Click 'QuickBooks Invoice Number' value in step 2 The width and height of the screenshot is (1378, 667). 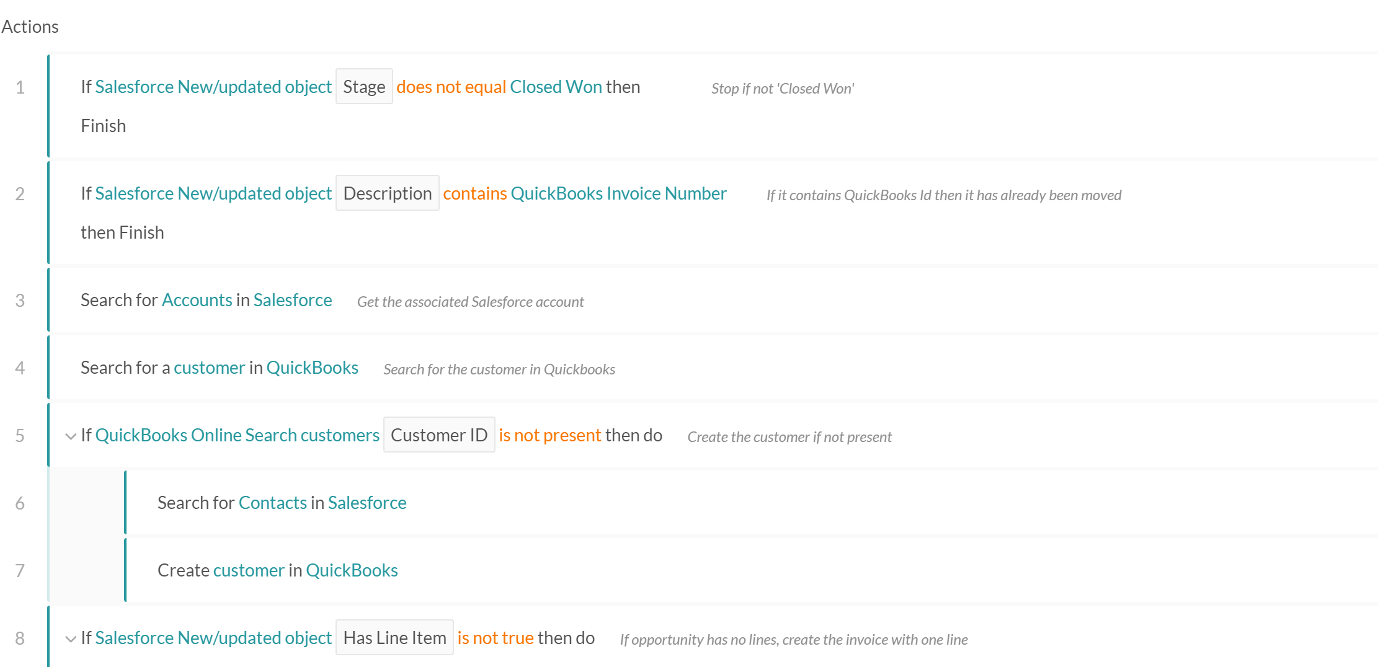click(618, 194)
